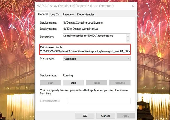Click the disabled Resume button

[x=120, y=83]
